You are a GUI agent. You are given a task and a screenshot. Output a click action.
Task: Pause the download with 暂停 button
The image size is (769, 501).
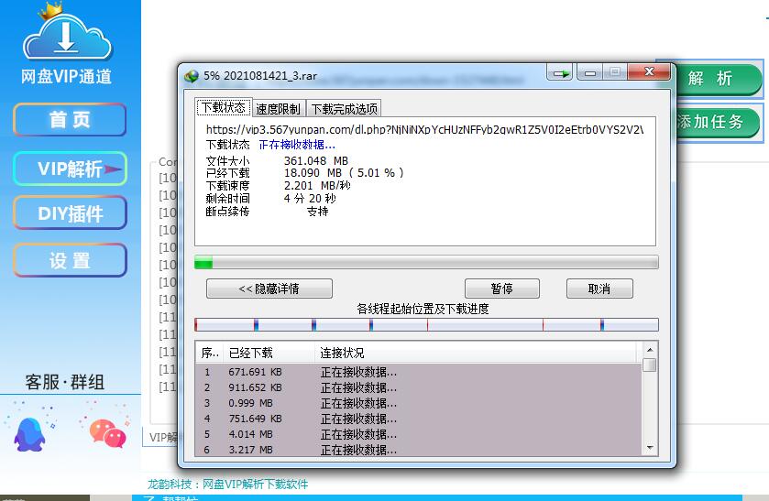click(x=501, y=289)
